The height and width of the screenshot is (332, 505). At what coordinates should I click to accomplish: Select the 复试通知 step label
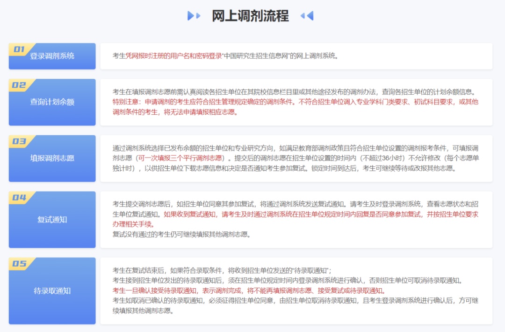click(x=52, y=220)
